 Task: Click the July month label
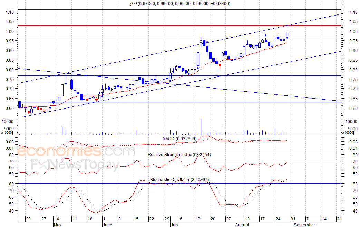(174, 225)
